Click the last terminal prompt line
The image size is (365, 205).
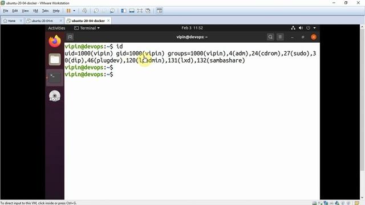(89, 75)
